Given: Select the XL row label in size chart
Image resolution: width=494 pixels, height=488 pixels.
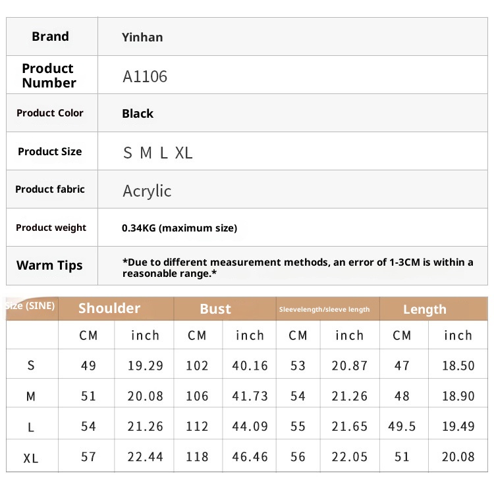Looking at the screenshot, I should pos(31,458).
